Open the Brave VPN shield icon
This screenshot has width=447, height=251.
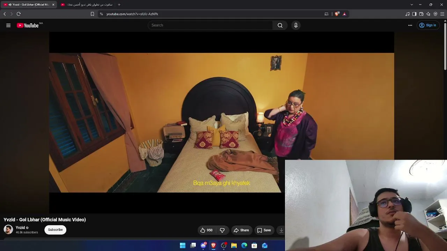click(x=435, y=14)
